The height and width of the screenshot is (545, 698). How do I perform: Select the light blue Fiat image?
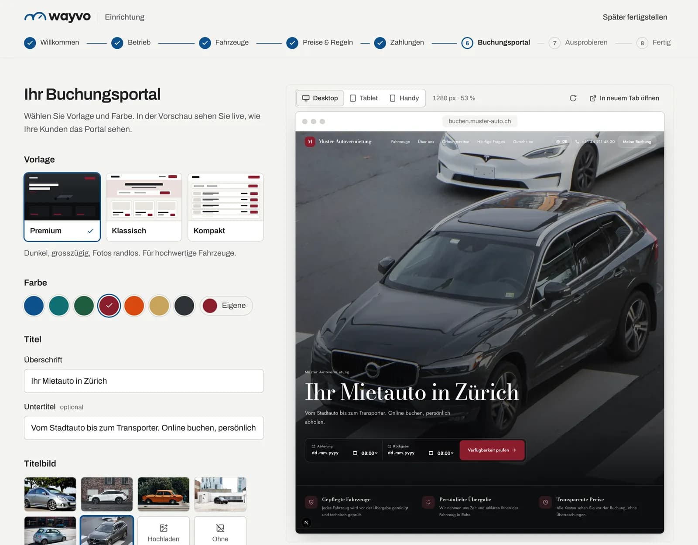50,531
